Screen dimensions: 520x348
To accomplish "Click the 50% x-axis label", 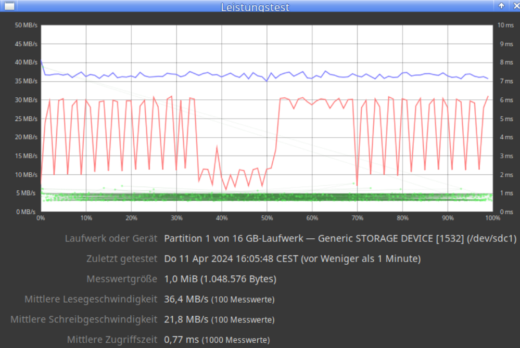I will pyautogui.click(x=267, y=218).
